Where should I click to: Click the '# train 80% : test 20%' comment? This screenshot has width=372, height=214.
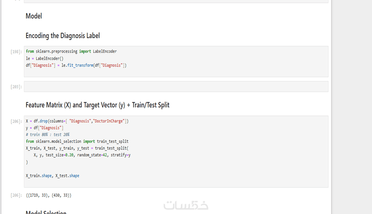48,134
